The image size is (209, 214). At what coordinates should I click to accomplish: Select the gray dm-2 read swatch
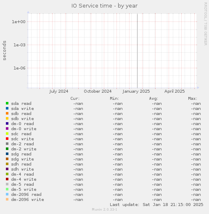[x=7, y=144]
